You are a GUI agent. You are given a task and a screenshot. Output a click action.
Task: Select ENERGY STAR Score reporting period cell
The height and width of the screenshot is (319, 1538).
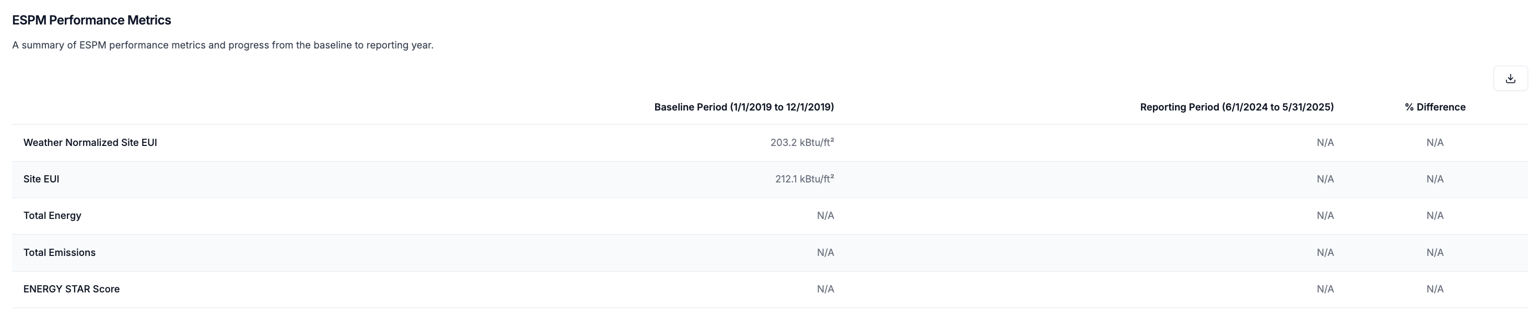1325,289
